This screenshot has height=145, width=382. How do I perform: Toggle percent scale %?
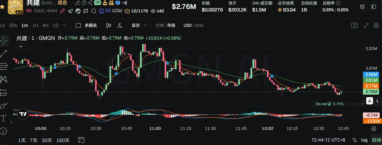coord(355,140)
